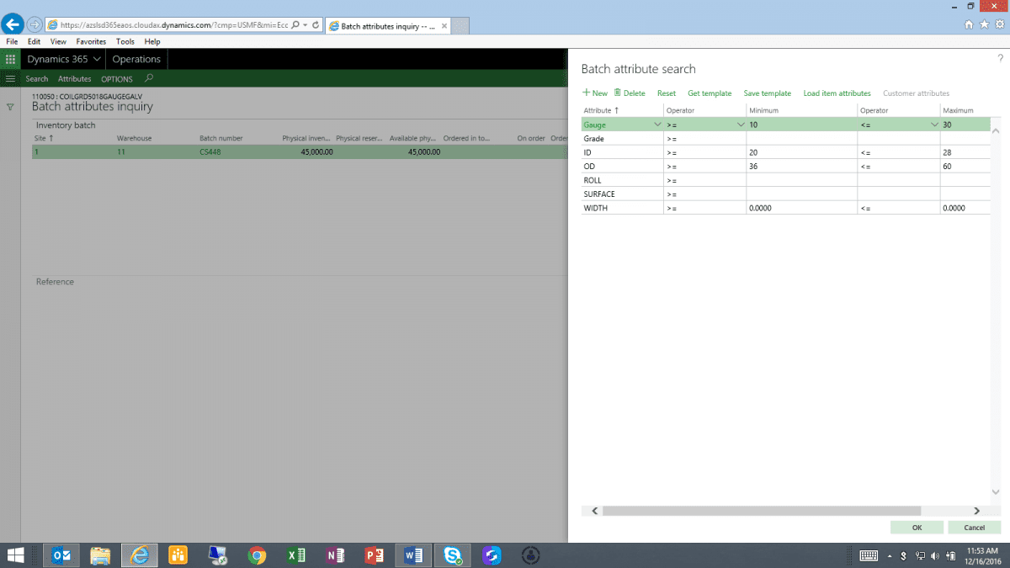Delete the selected attribute row

pos(630,93)
